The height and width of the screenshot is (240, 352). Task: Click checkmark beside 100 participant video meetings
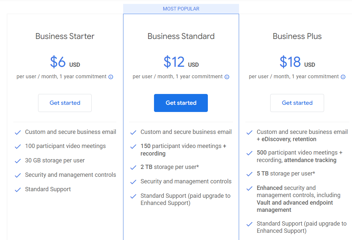(x=18, y=147)
